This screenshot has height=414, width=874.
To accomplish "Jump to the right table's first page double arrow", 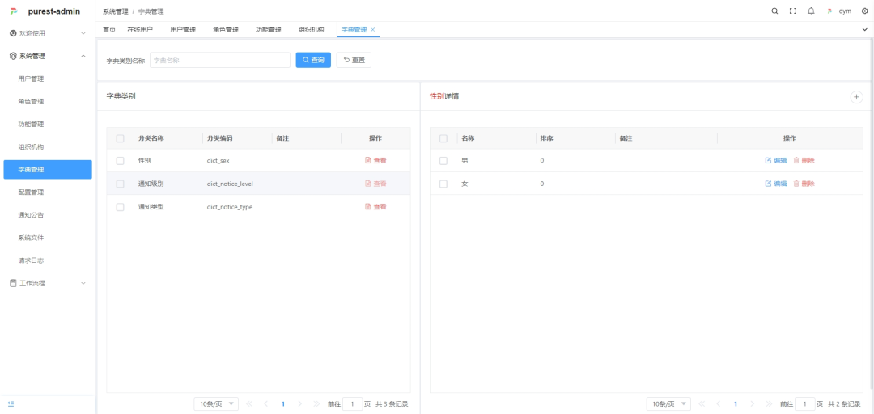I will [x=702, y=404].
